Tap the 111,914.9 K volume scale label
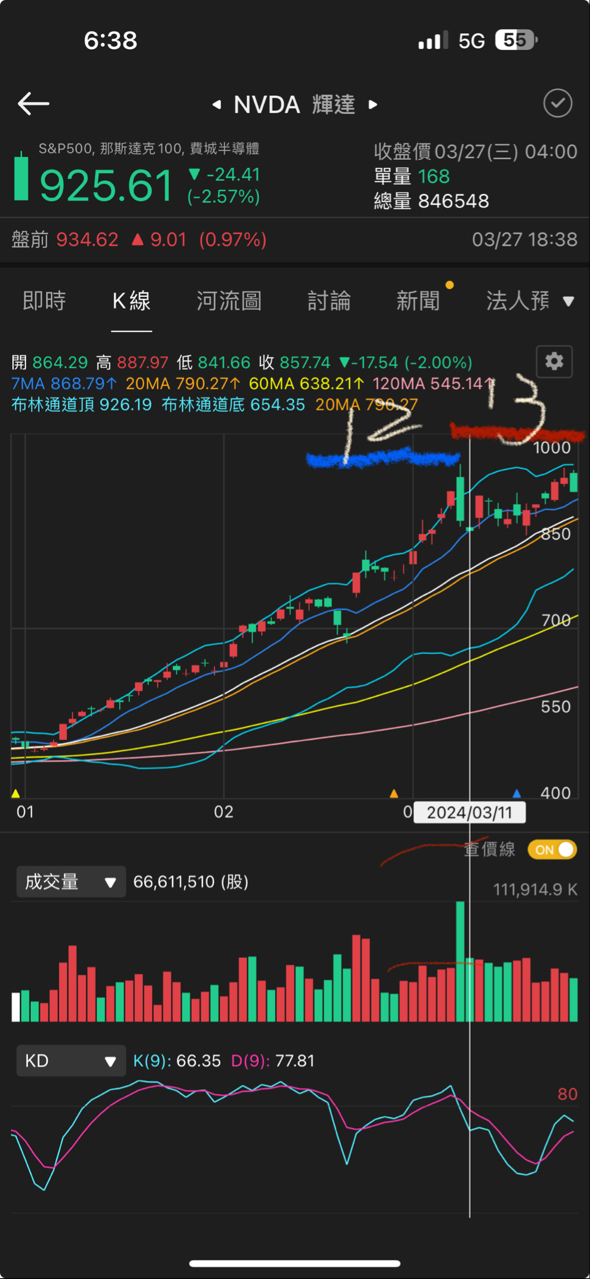The height and width of the screenshot is (1279, 590). pos(535,890)
